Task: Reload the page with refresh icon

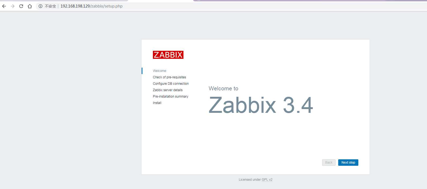Action: (x=21, y=6)
